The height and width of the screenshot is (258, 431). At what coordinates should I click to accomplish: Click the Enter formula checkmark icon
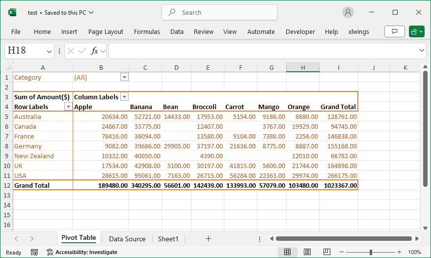point(82,51)
